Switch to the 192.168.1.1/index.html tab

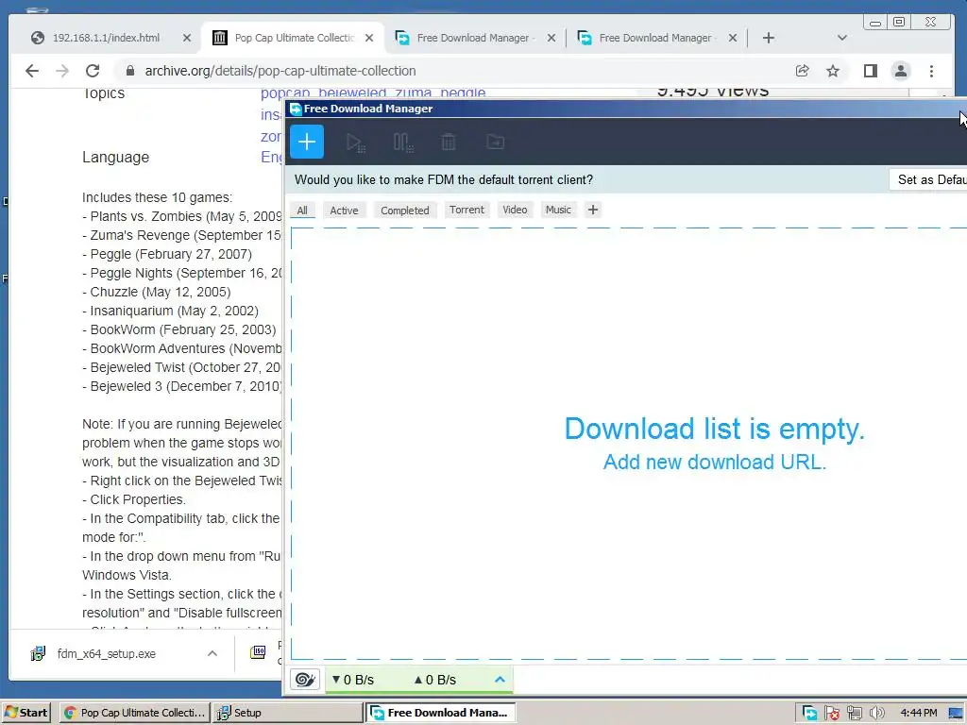point(104,38)
